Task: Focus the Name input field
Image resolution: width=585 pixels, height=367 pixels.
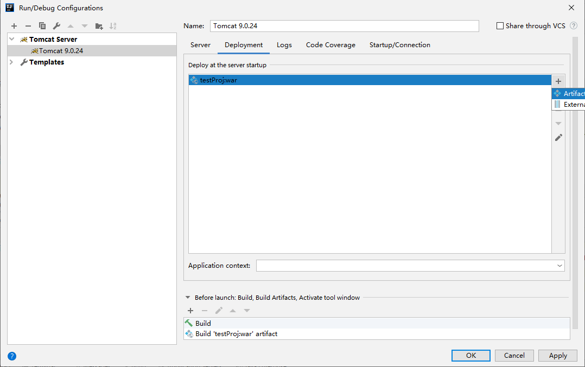Action: 345,25
